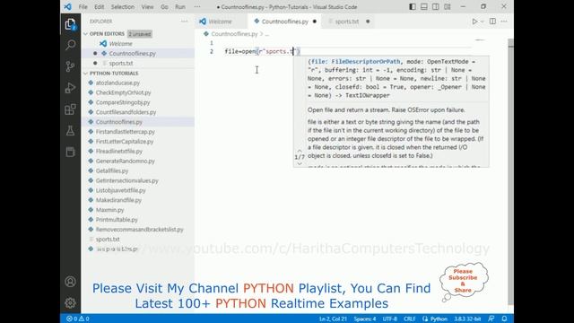Click Countnooflines.py breadcrumb
The height and width of the screenshot is (323, 574).
coord(234,34)
